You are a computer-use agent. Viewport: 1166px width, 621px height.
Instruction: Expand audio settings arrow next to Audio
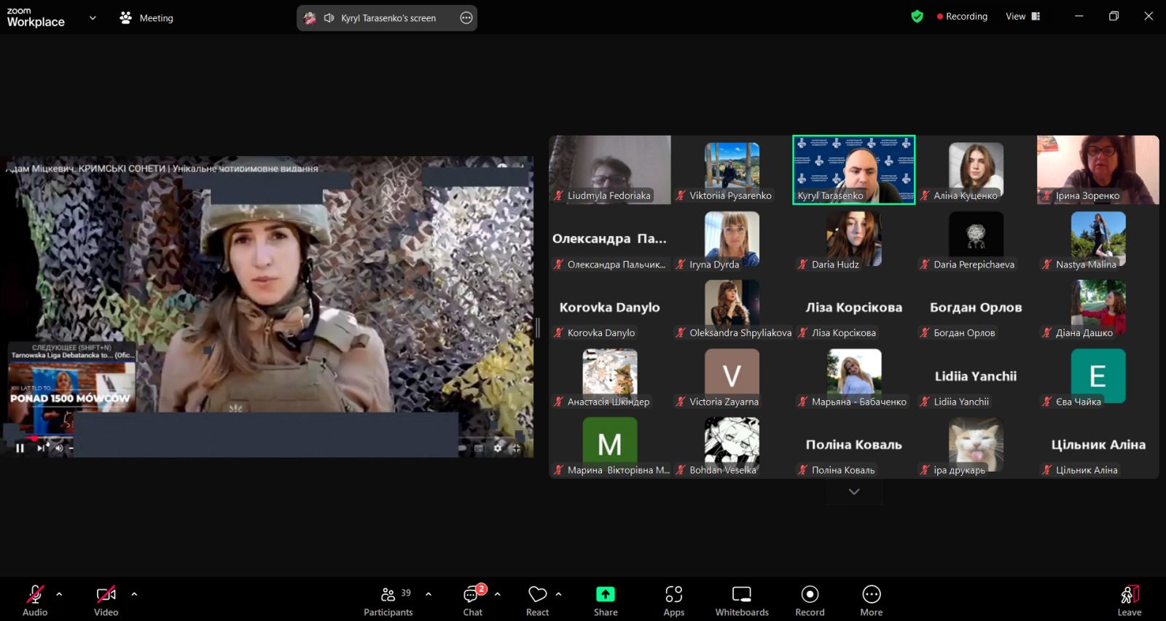coord(60,594)
